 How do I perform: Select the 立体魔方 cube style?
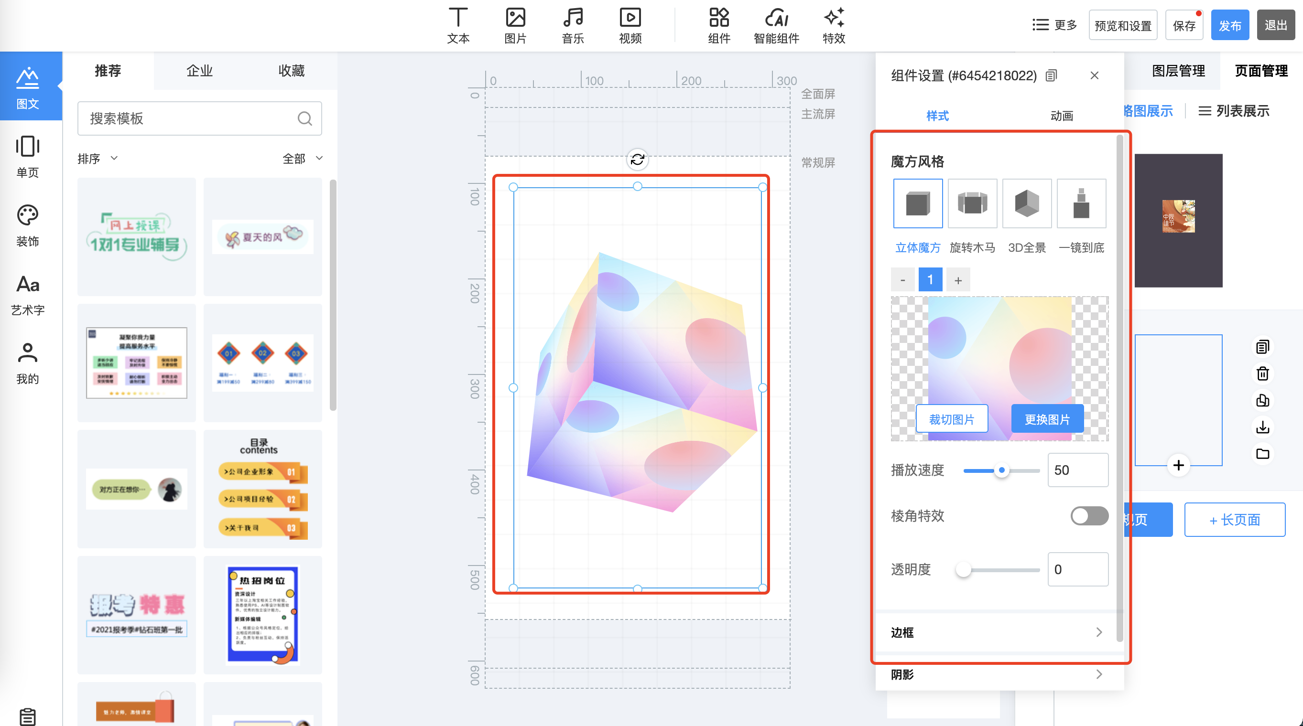(918, 203)
